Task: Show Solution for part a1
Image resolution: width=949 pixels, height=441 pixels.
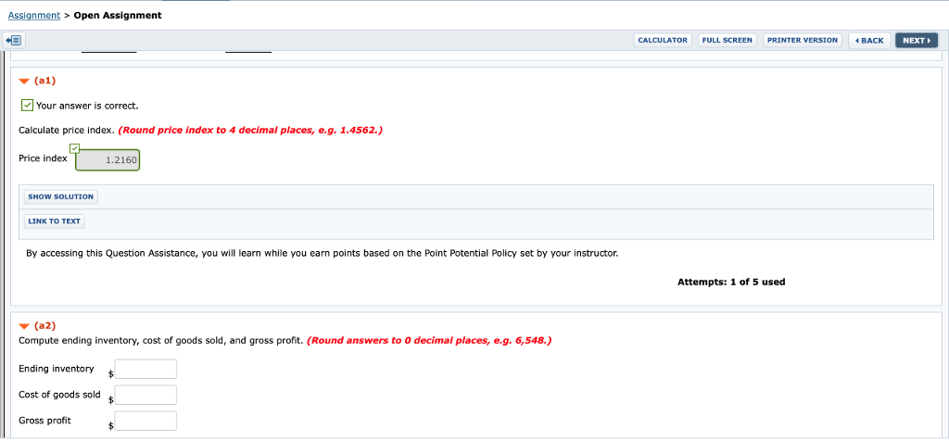Action: coord(60,196)
